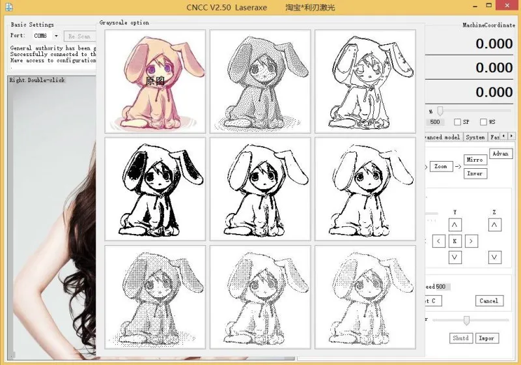Choose the top-middle dotted grayscale bunny option

260,81
